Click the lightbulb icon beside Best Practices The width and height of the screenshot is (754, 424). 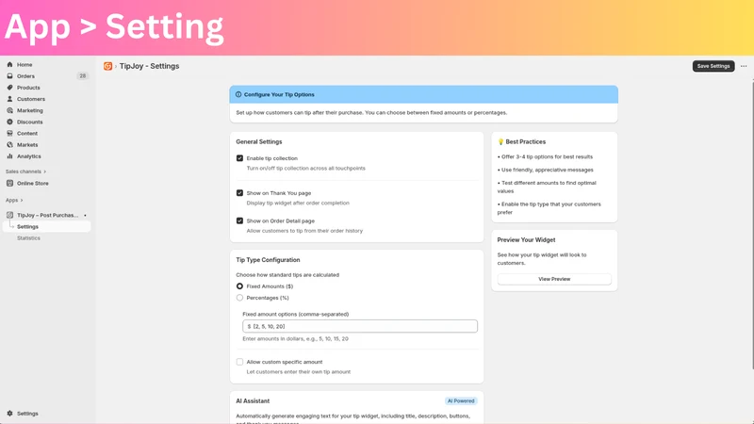500,142
